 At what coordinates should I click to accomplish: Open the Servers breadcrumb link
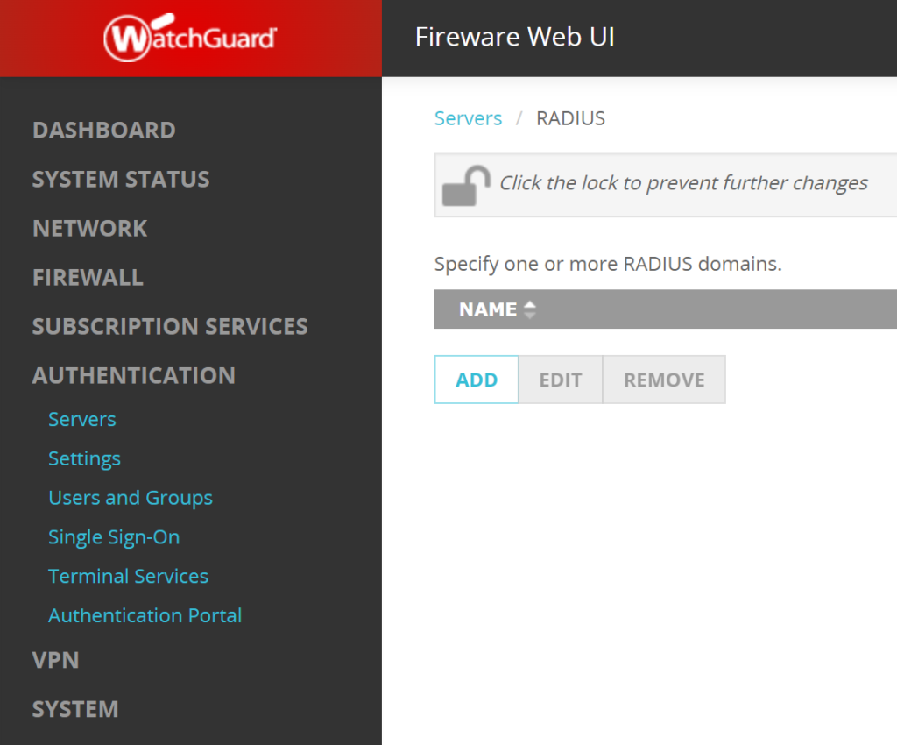(468, 117)
